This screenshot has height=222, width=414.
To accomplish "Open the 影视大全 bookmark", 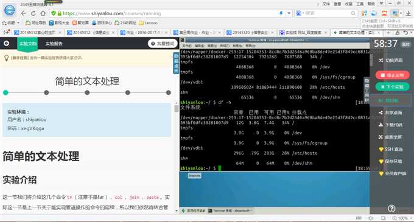I will pyautogui.click(x=59, y=23).
